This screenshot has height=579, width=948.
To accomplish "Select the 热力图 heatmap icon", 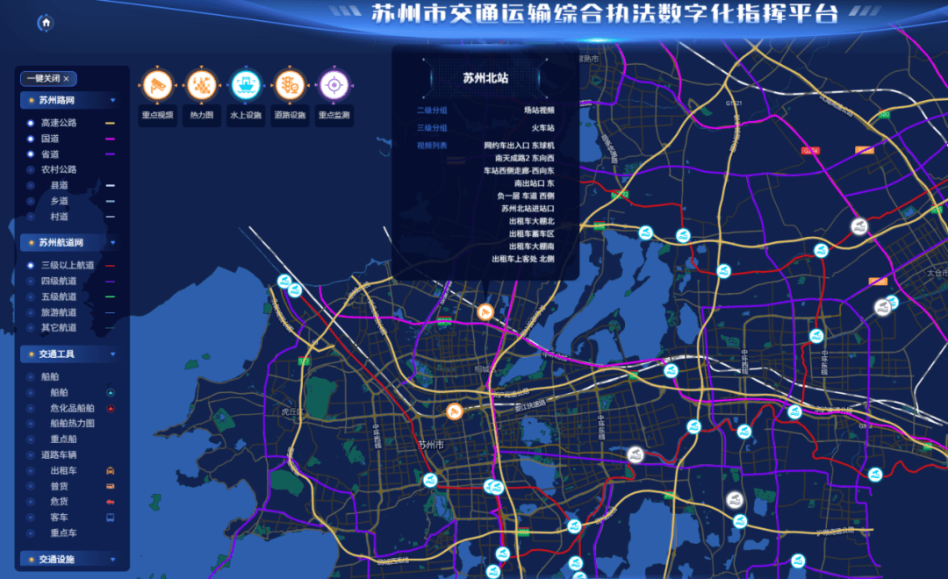I will pyautogui.click(x=202, y=85).
